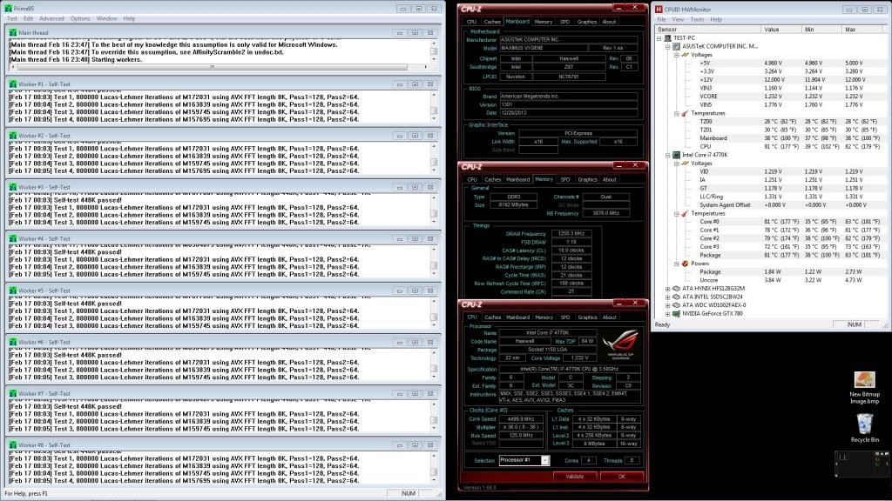This screenshot has height=501, width=892.
Task: Expand the ATA HYNIX HFS128G32M node
Action: point(667,289)
